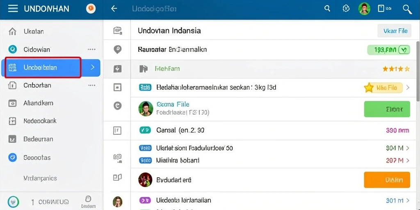
Task: Click the blue badge beside Ulerlebsiom row
Action: pos(146,148)
